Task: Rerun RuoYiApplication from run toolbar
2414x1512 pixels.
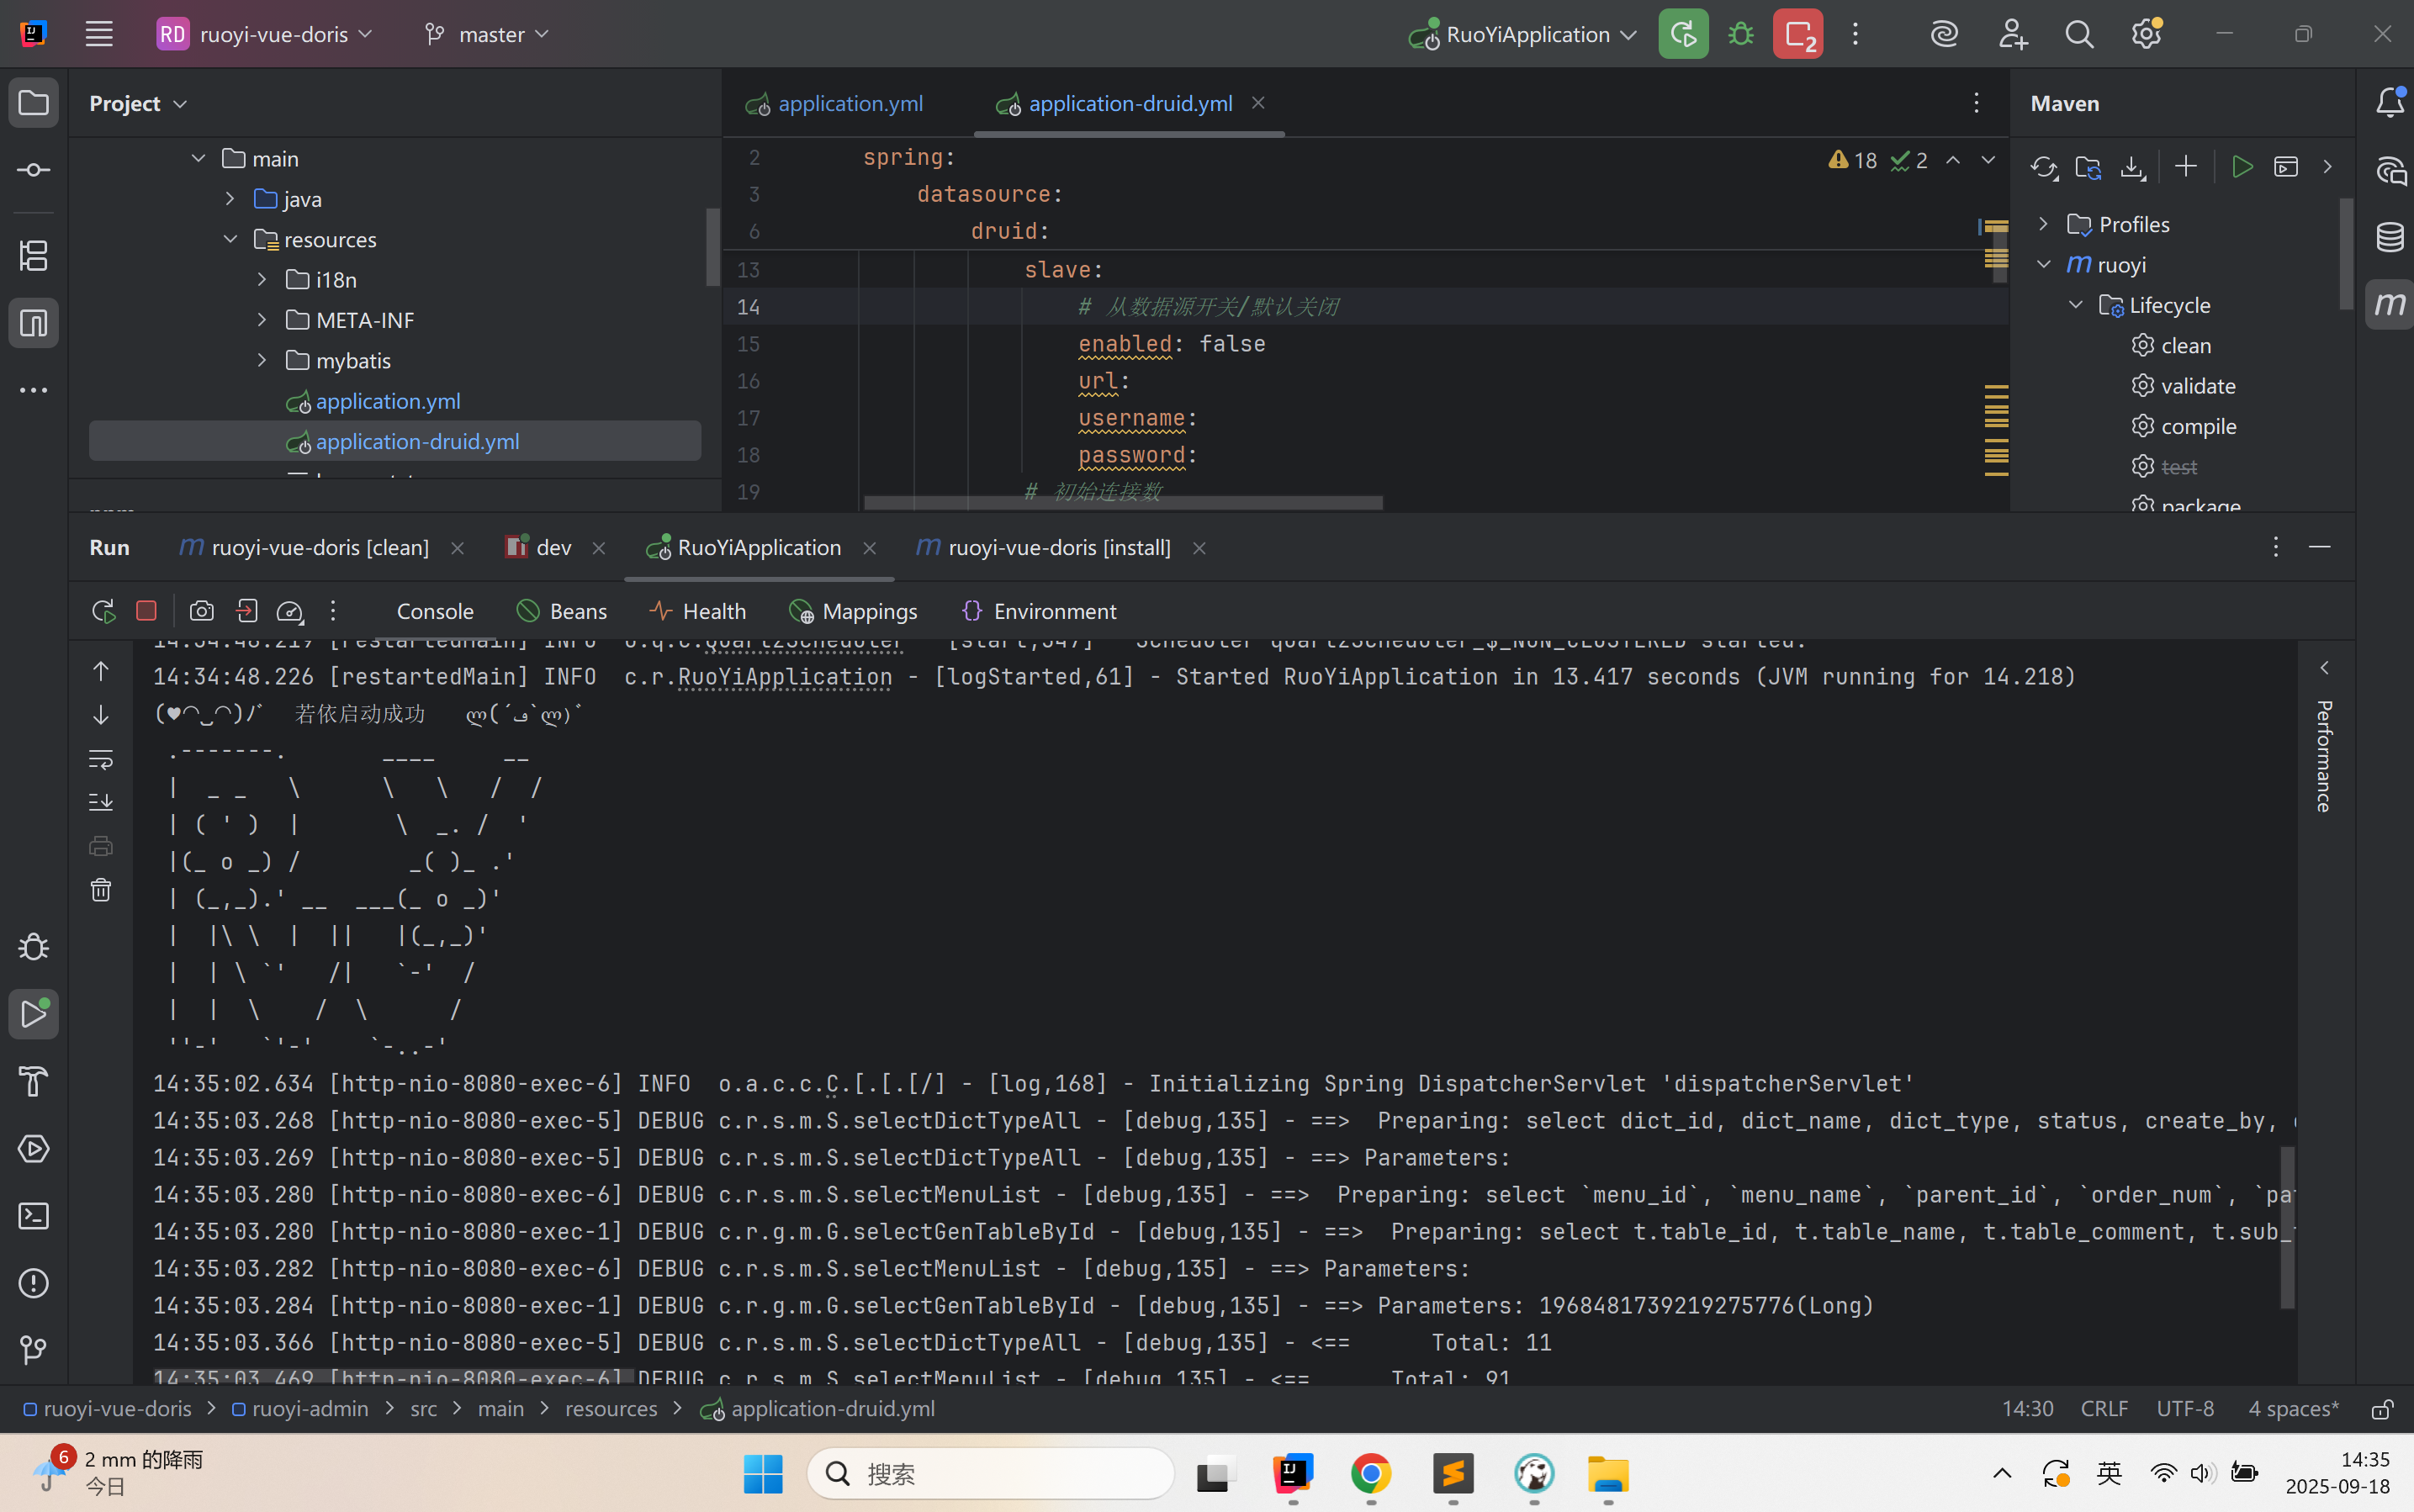Action: point(103,611)
